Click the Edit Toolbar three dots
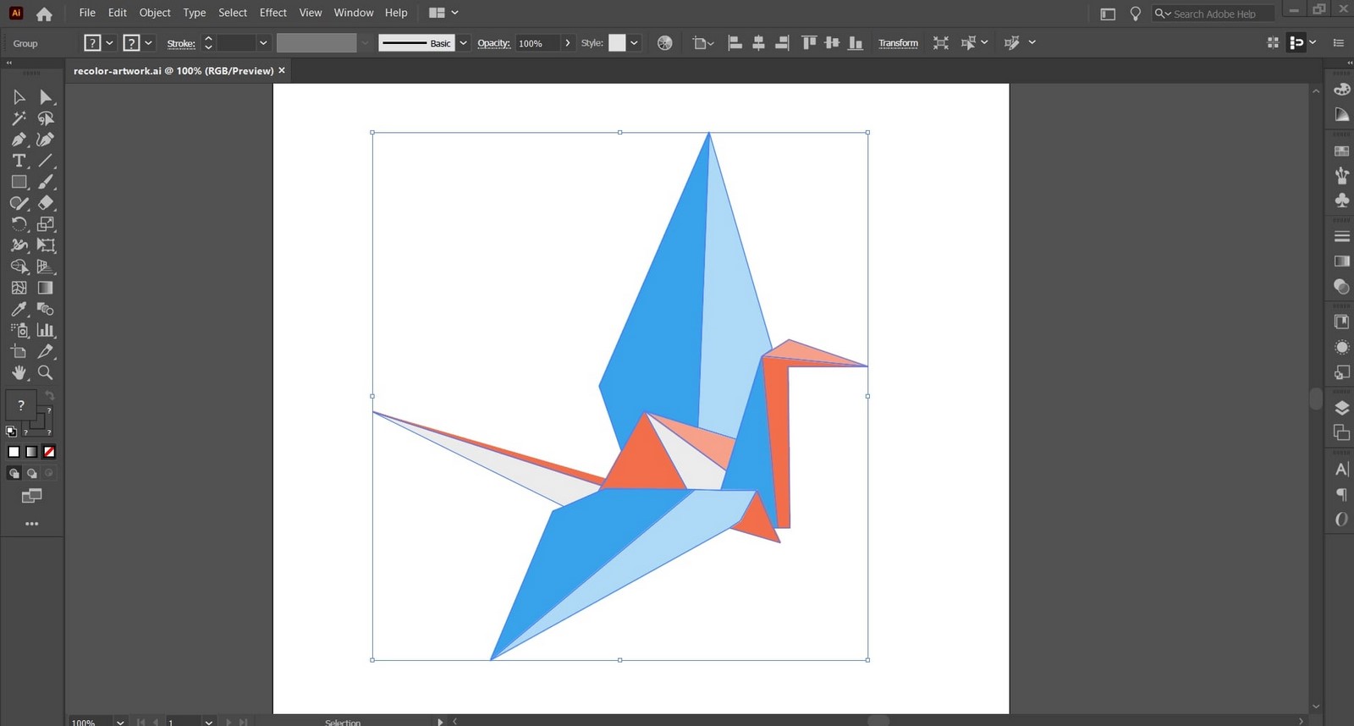Image resolution: width=1354 pixels, height=726 pixels. pos(32,524)
